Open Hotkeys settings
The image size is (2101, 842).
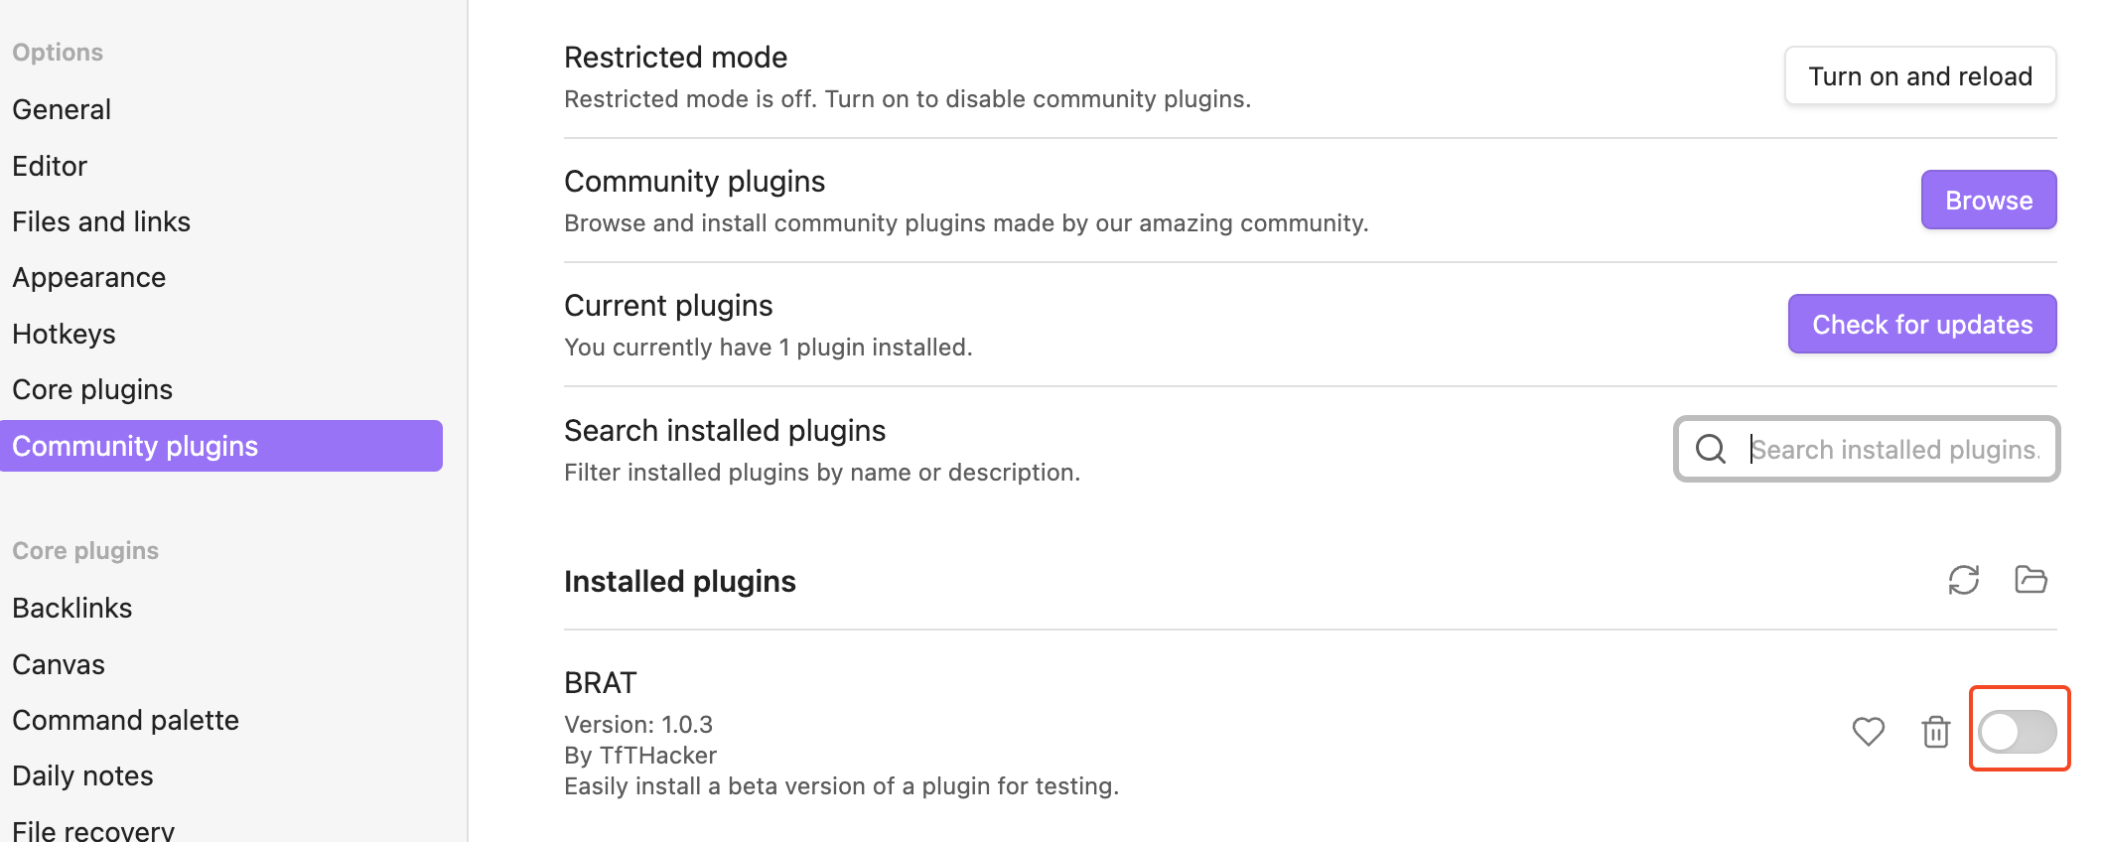point(64,334)
